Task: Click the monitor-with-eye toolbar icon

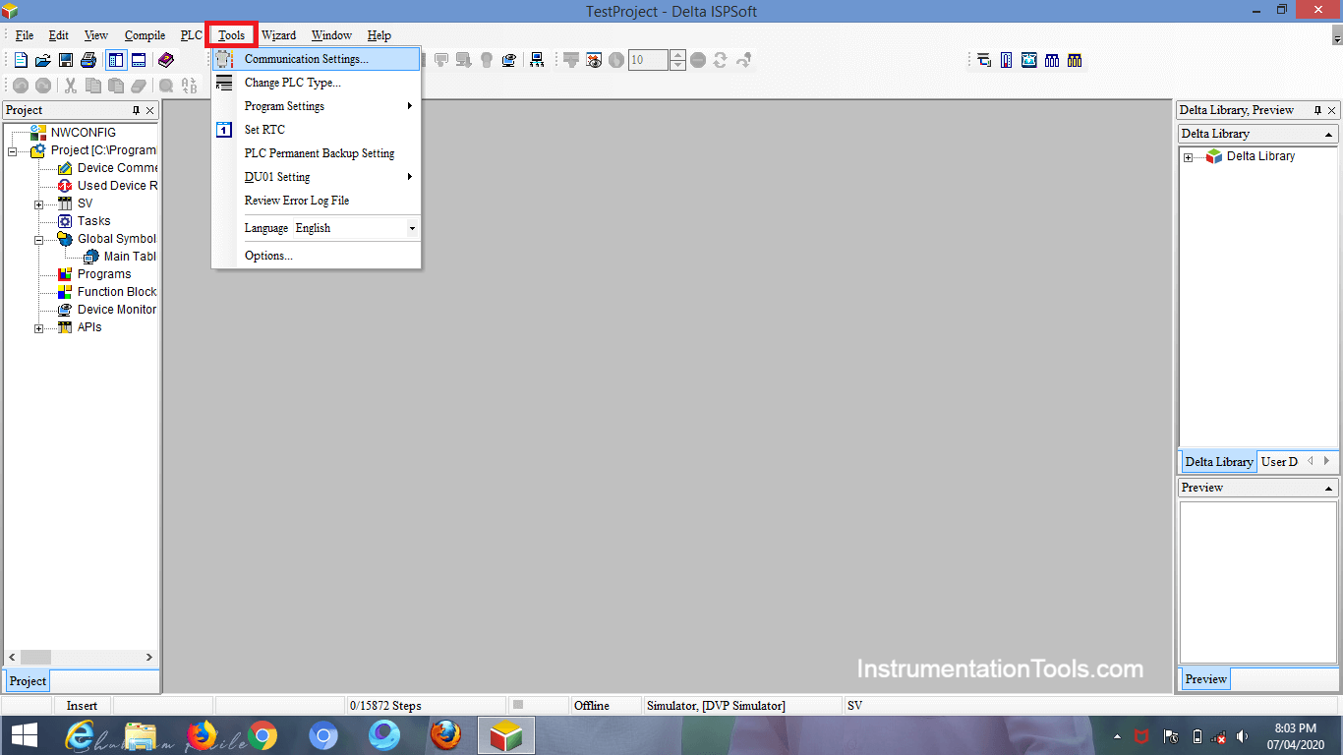Action: click(x=508, y=60)
